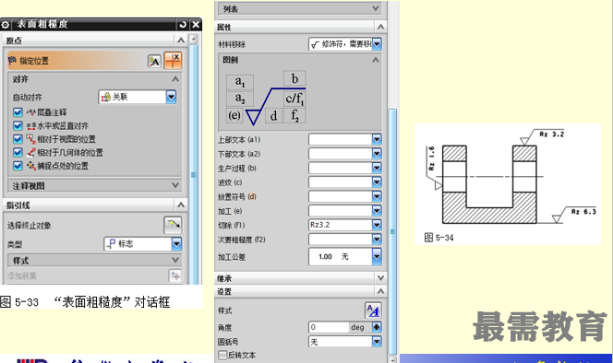Collapse the 指引线 section
This screenshot has width=613, height=363.
[181, 205]
